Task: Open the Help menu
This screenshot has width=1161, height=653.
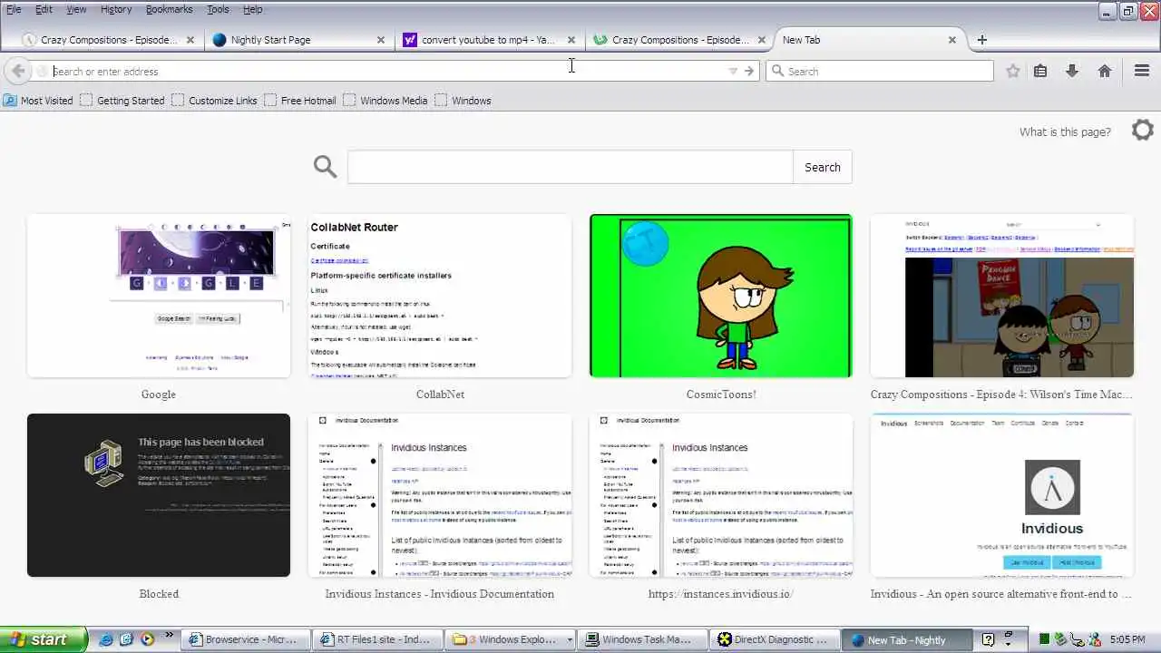Action: pos(253,9)
